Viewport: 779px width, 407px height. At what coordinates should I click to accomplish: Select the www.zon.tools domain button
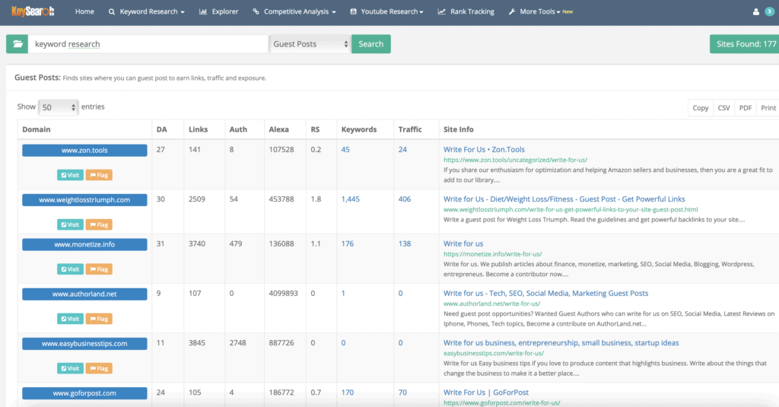(84, 150)
